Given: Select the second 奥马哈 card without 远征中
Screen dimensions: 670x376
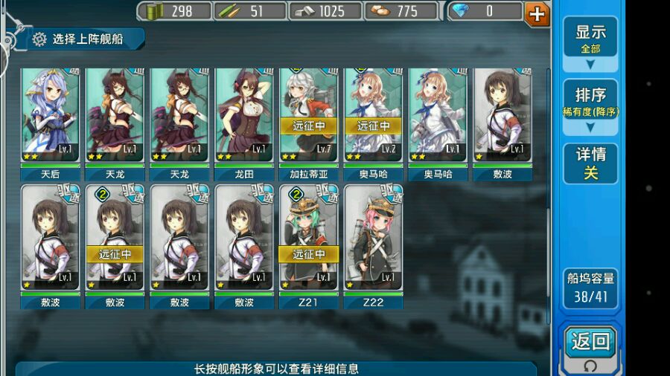Looking at the screenshot, I should coord(438,124).
